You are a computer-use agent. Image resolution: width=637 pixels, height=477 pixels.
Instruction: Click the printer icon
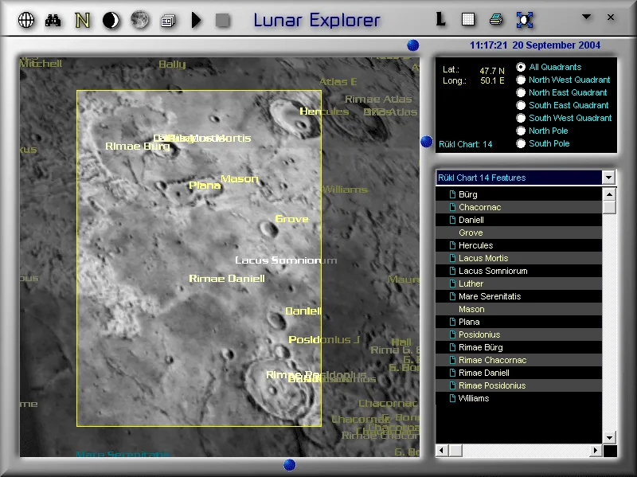[496, 19]
